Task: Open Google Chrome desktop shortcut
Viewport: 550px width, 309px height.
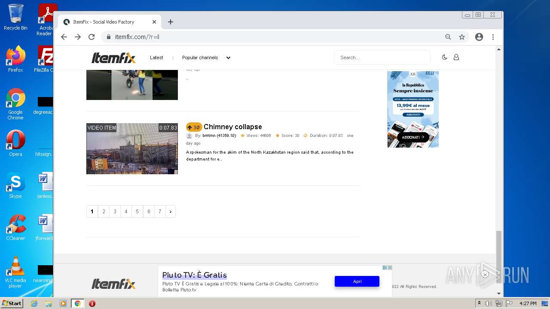Action: (15, 104)
